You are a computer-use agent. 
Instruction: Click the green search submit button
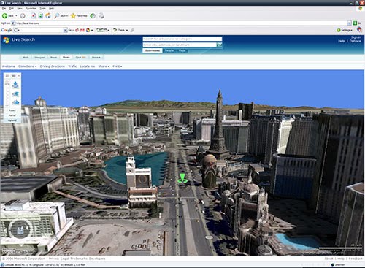pos(219,45)
